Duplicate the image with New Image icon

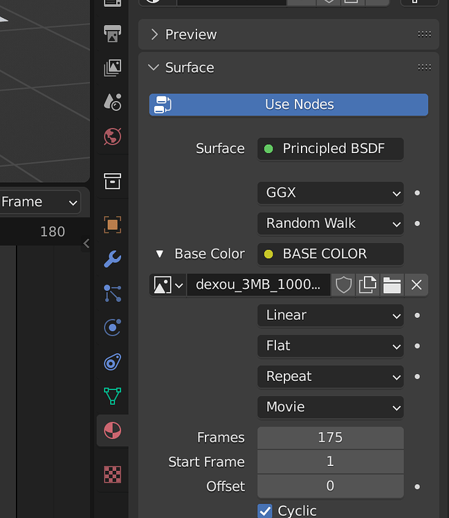pos(367,285)
